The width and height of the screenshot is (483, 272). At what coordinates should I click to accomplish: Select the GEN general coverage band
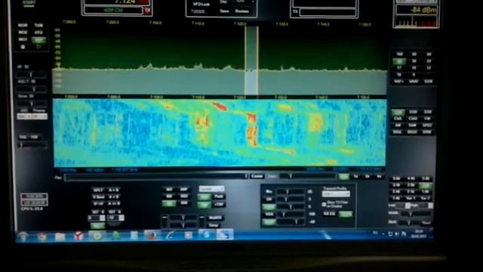point(429,82)
